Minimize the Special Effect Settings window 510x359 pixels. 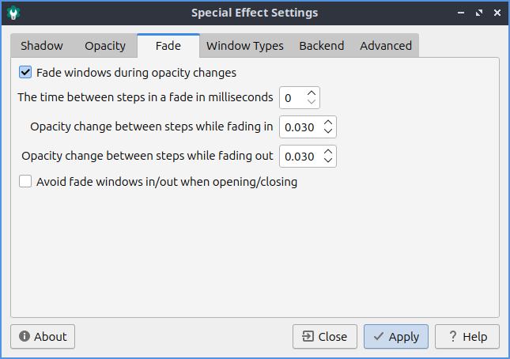pos(460,13)
